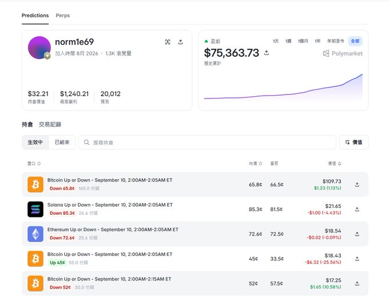Share the Solana Down 85.3¢ position row
Image resolution: width=389 pixels, height=300 pixels.
pos(357,210)
